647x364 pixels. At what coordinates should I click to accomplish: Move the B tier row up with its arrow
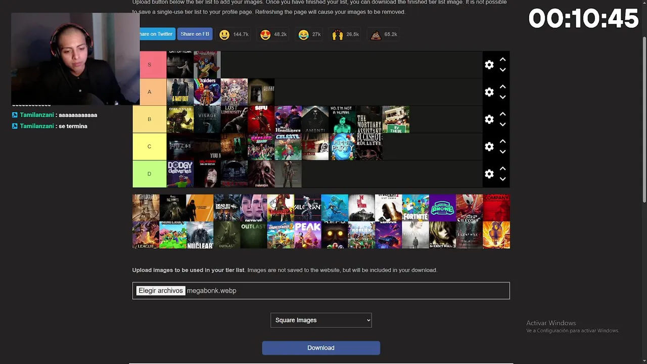(x=502, y=114)
